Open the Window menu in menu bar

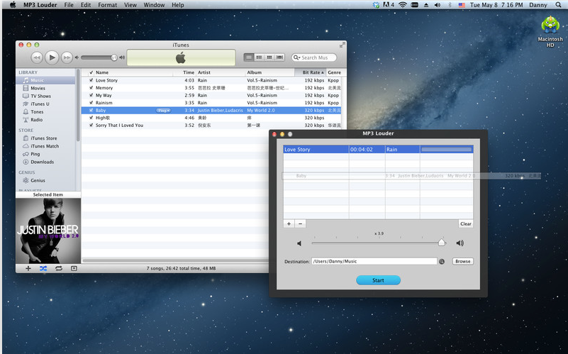point(154,5)
